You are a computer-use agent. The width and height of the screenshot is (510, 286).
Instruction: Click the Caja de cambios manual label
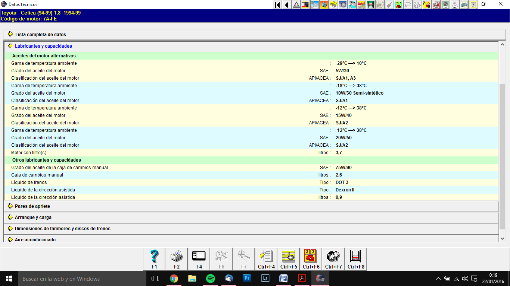[37, 175]
